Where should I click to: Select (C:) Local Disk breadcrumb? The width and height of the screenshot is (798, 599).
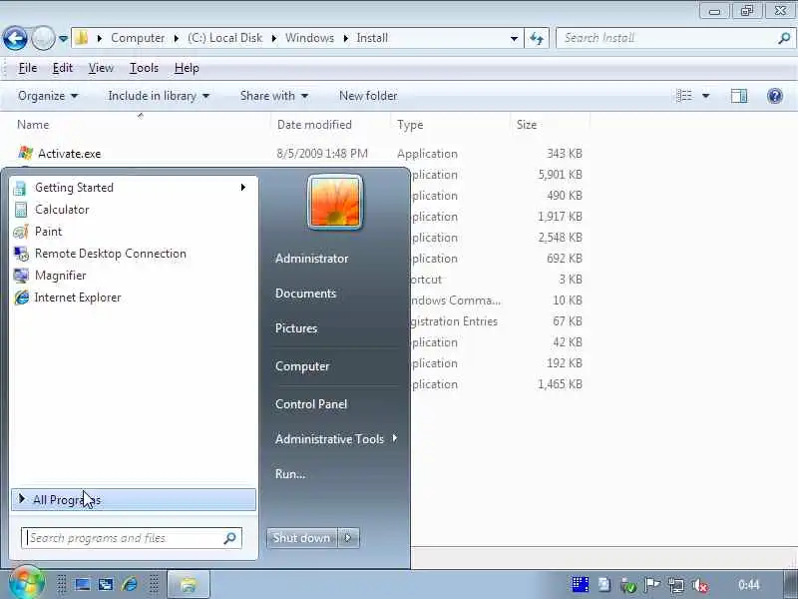click(224, 38)
